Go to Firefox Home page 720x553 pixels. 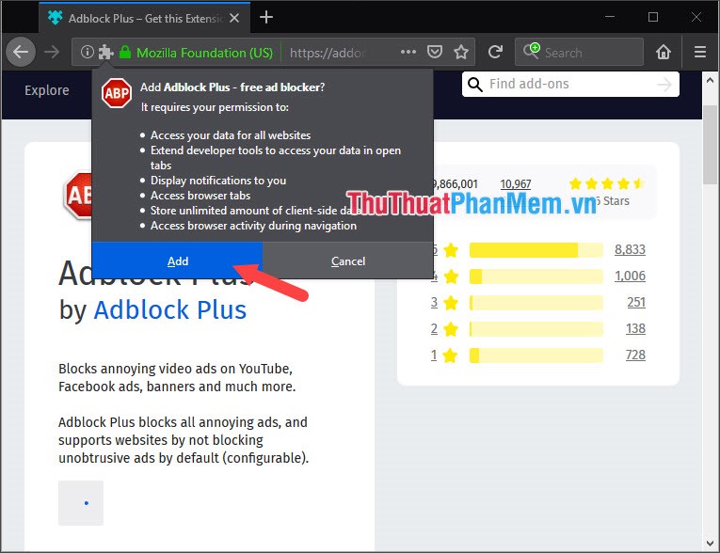(x=664, y=52)
